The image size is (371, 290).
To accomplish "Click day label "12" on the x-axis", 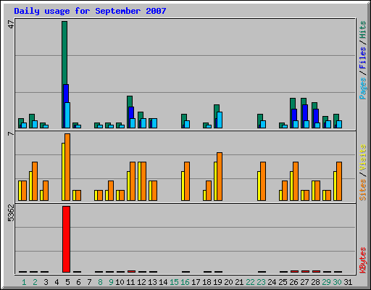I will [x=141, y=282].
